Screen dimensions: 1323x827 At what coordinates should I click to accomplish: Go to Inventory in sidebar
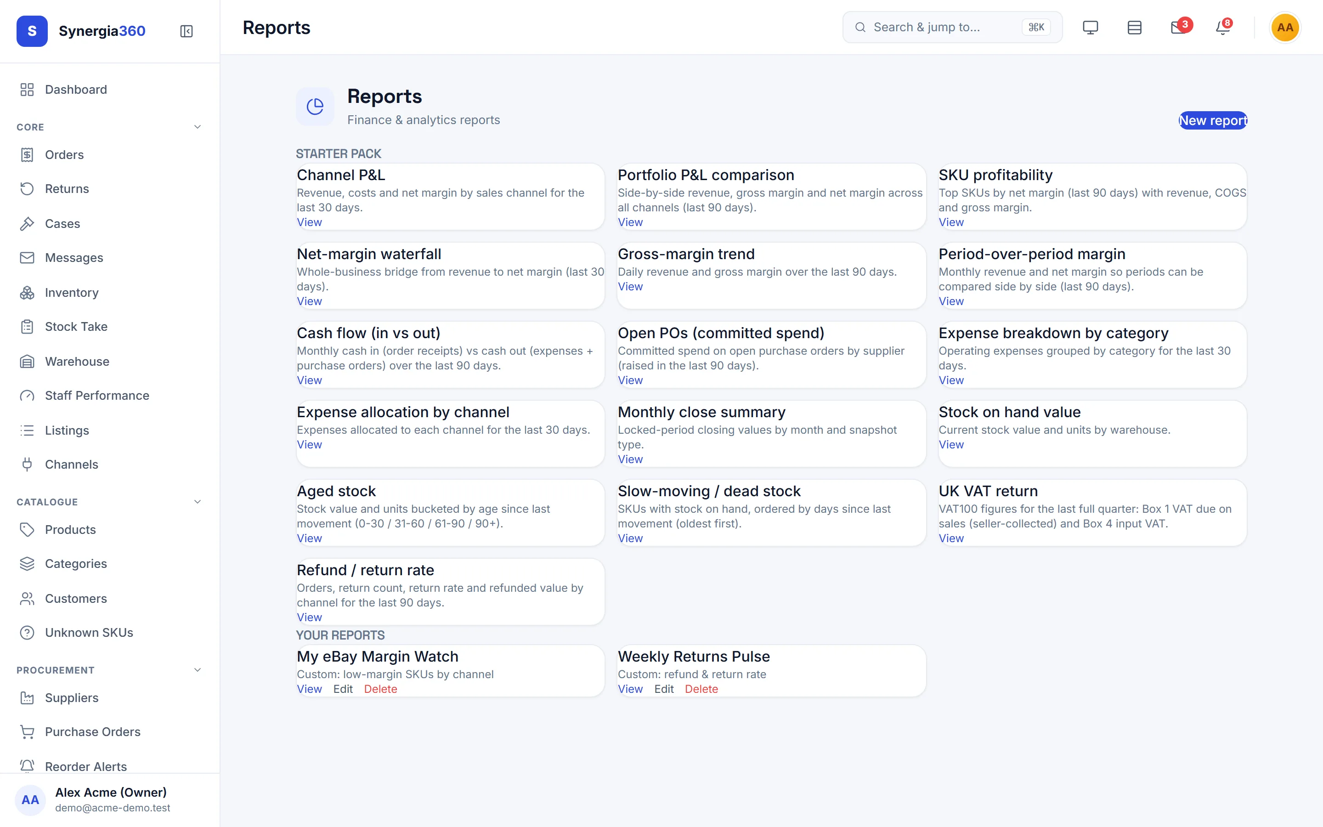[x=109, y=293]
